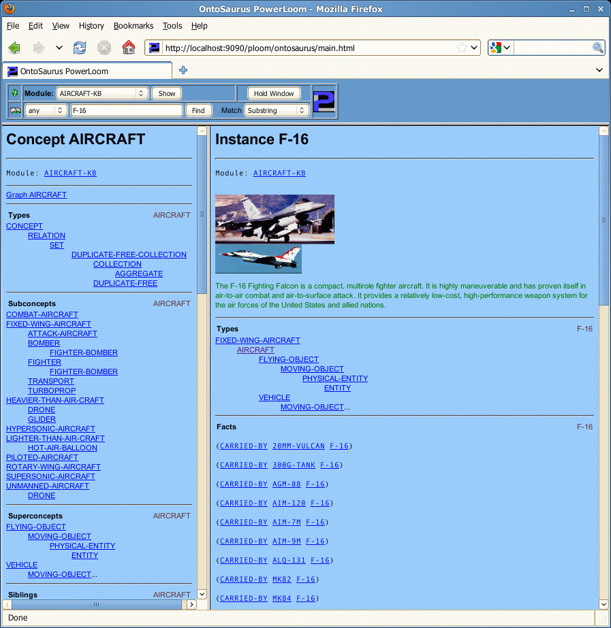The width and height of the screenshot is (611, 628).
Task: Click the Thunderbirds F-16 in-flight image
Action: point(258,259)
